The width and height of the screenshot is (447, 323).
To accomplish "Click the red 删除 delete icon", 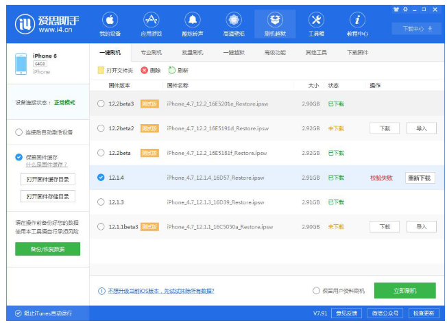I will [x=145, y=70].
